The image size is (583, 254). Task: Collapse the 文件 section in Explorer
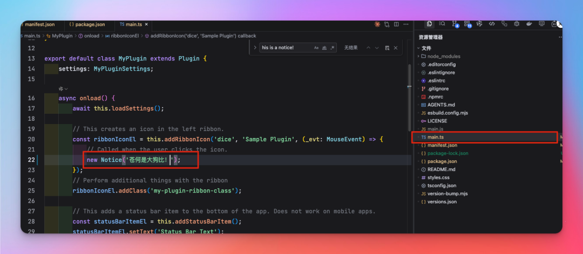pos(419,49)
